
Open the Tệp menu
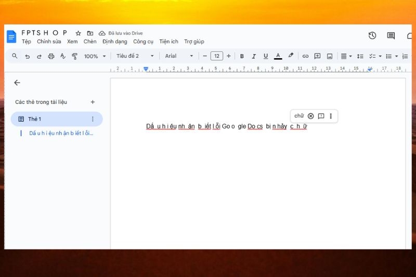point(27,42)
